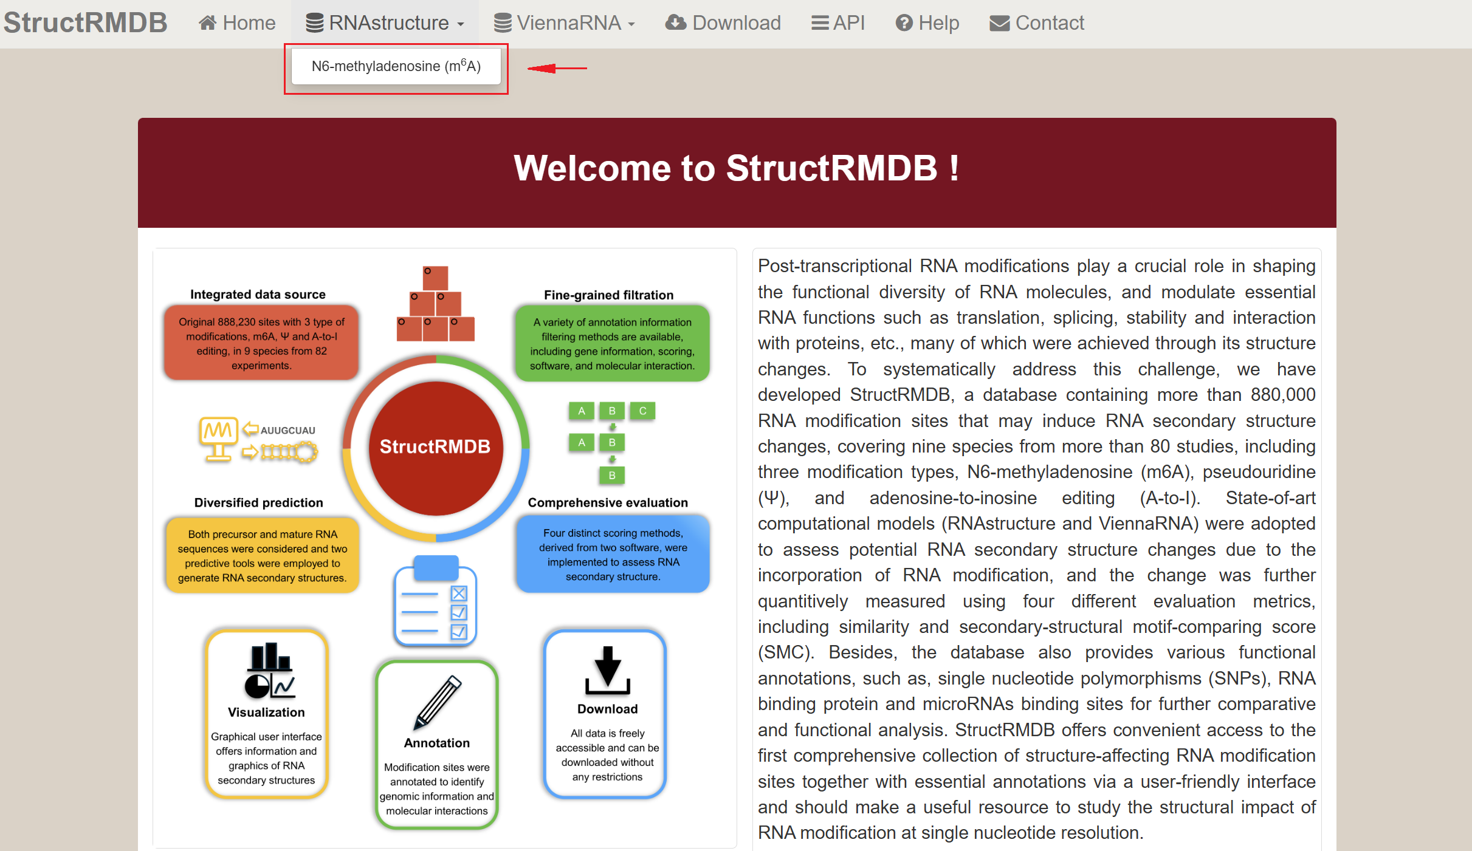The width and height of the screenshot is (1472, 851).
Task: Collapse the RNAstructure dropdown caret
Action: 461,24
